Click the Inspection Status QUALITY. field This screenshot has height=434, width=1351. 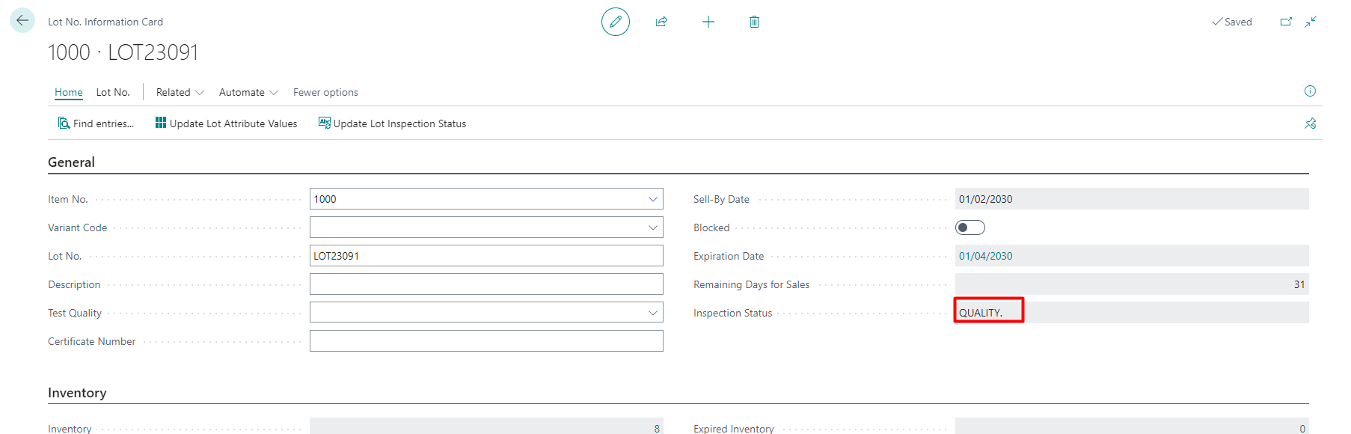coord(1132,313)
